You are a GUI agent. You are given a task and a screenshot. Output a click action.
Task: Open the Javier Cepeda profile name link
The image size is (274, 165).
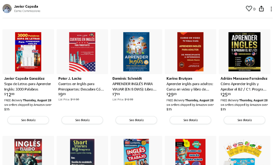(26, 6)
